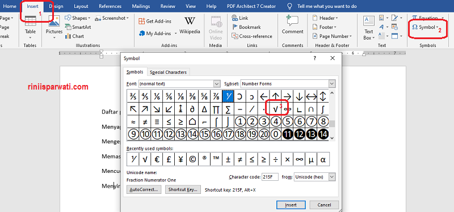Screen dimensions: 454x212
Task: Cancel the Symbol dialog
Action: pos(324,205)
